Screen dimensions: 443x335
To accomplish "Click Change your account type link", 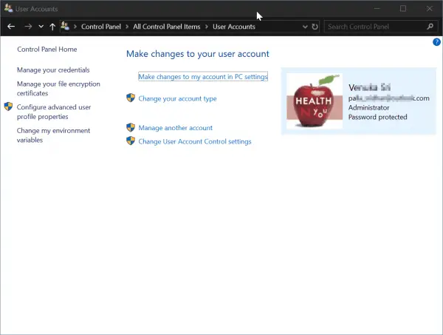I will tap(177, 99).
